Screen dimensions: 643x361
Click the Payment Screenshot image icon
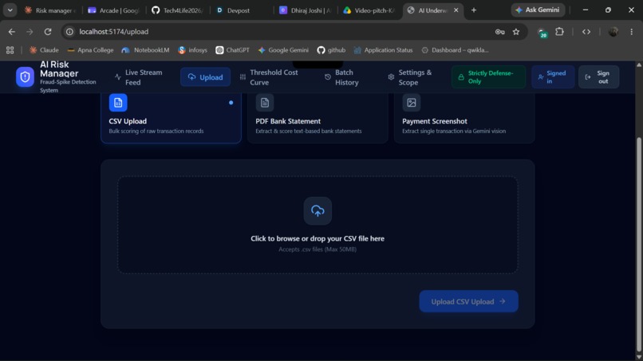pos(412,103)
